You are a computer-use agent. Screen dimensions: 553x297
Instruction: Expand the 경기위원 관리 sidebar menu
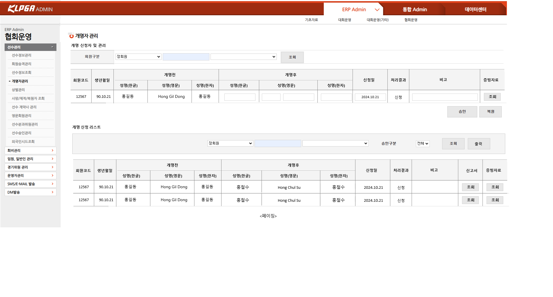coord(31,167)
